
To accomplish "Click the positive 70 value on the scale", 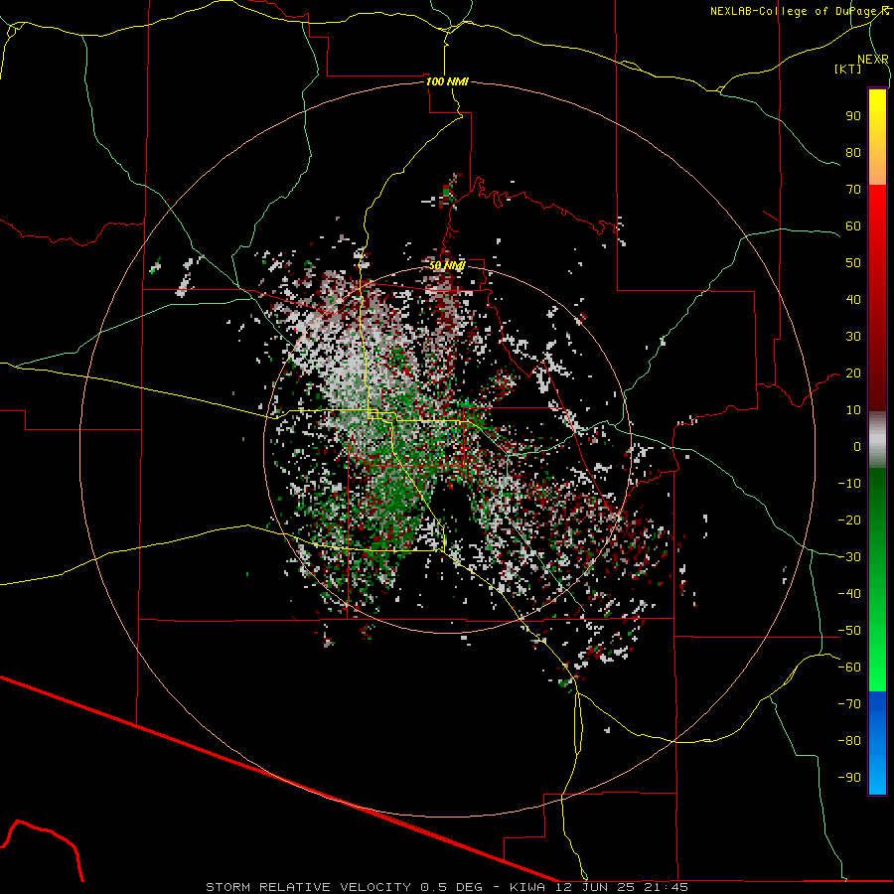I will (853, 190).
